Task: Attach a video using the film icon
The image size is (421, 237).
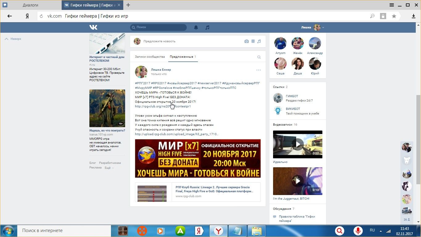Action: (253, 41)
